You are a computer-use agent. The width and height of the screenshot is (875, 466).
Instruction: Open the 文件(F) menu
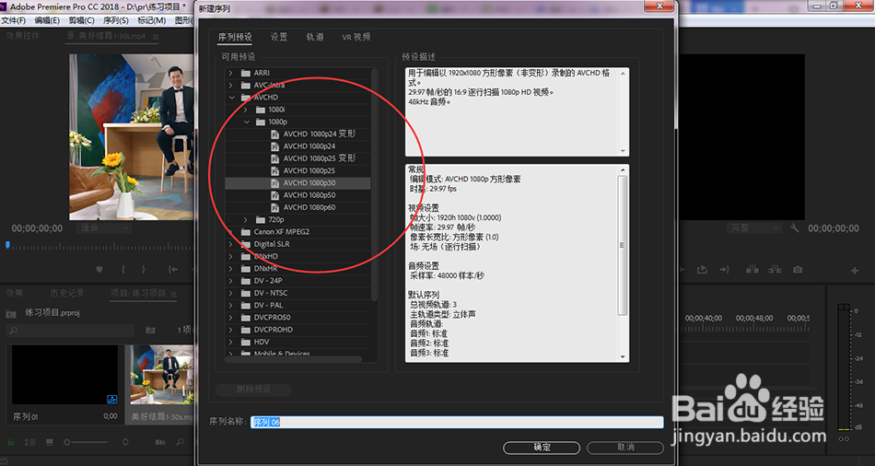pos(14,20)
